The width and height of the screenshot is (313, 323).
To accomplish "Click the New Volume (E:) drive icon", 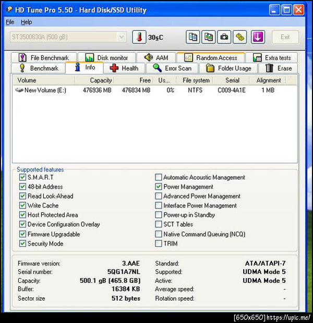I will (x=19, y=90).
